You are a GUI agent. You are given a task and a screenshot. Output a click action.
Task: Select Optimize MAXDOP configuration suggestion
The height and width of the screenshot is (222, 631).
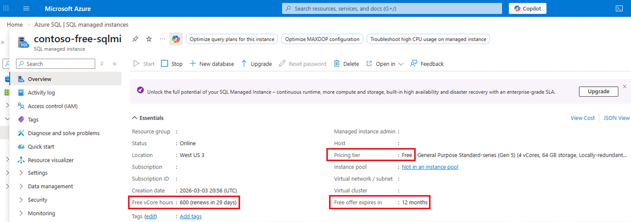pyautogui.click(x=322, y=39)
